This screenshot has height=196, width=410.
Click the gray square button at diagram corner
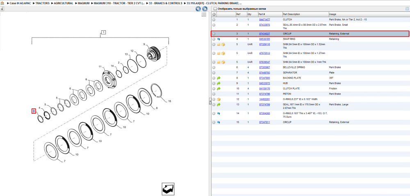click(204, 15)
